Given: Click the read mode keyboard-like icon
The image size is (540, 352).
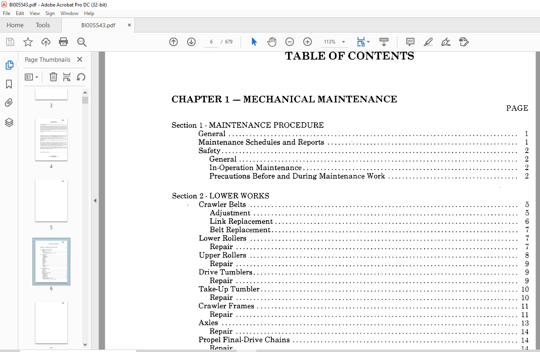Looking at the screenshot, I should (x=384, y=42).
